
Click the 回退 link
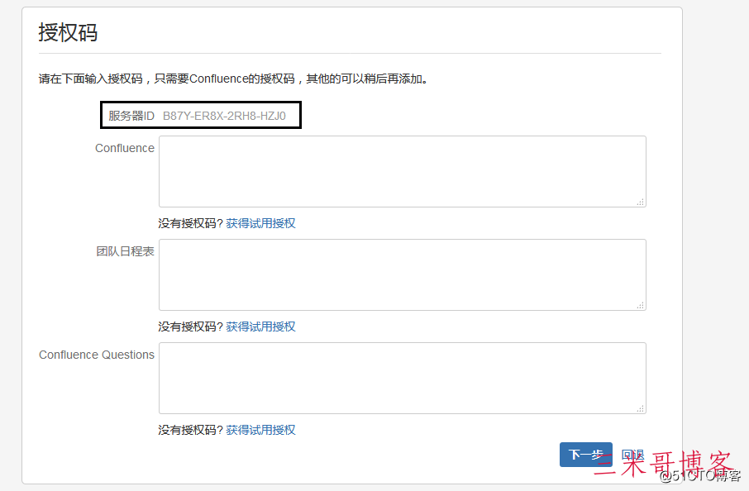point(632,455)
